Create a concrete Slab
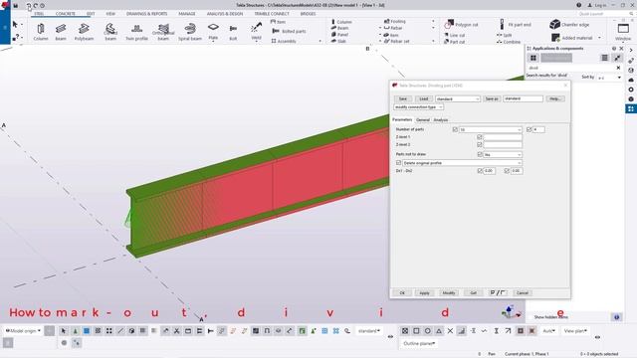 click(338, 41)
